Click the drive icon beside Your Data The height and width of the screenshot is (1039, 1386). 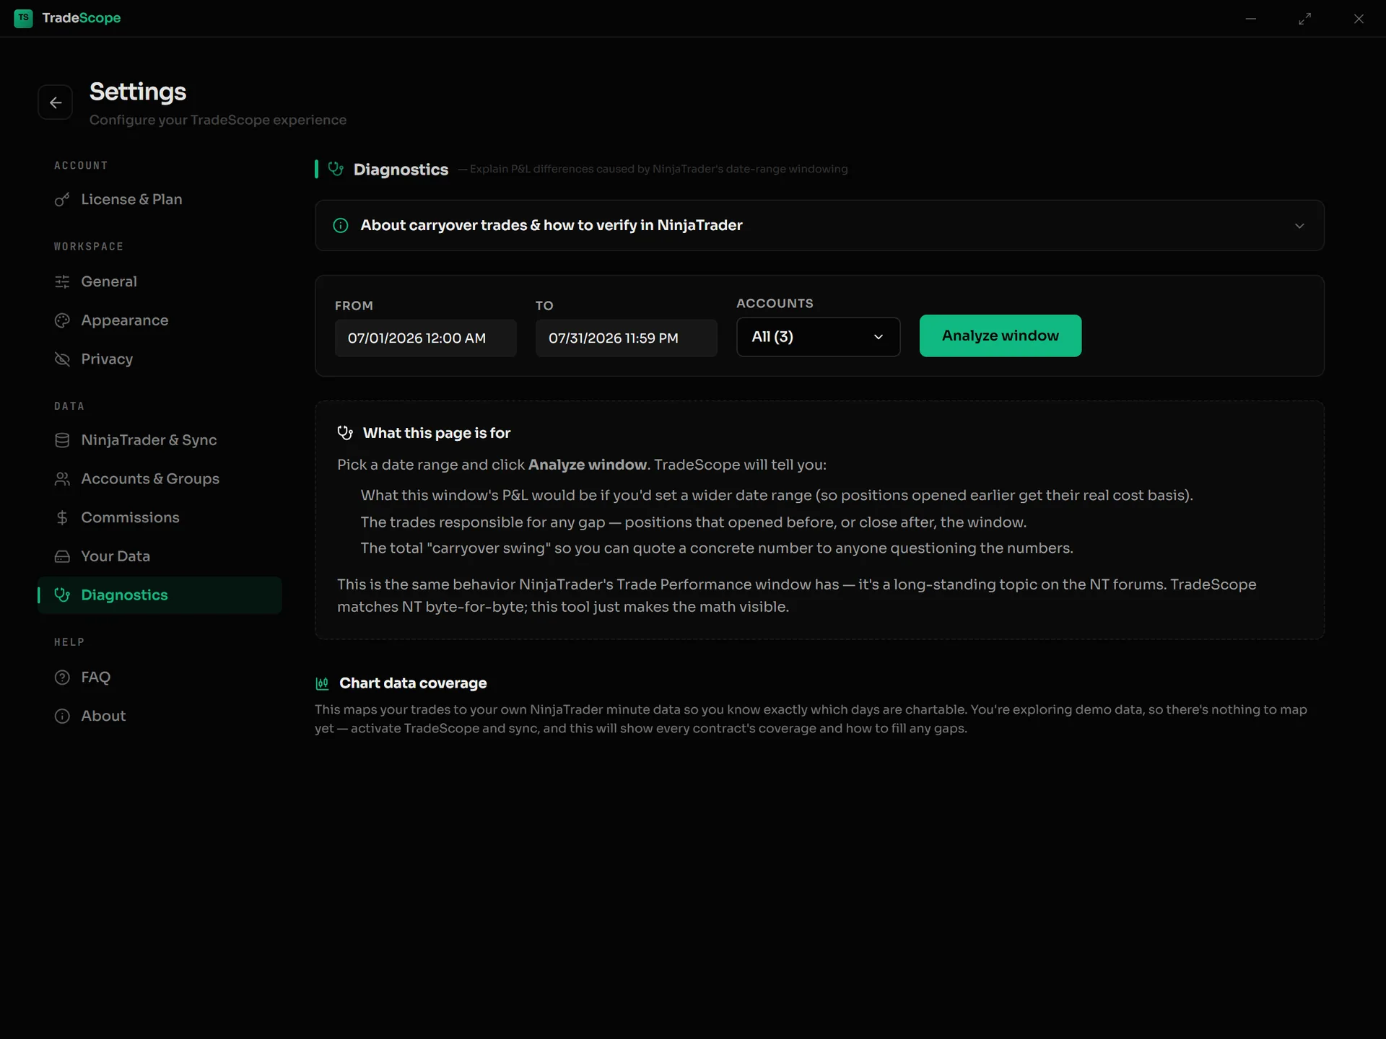pyautogui.click(x=62, y=556)
